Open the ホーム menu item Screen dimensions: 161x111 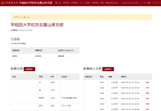(58, 3)
